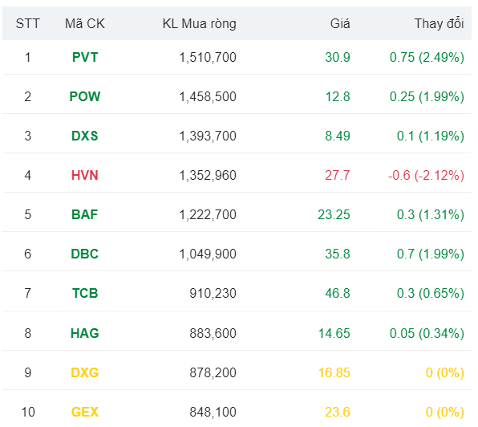Open the TCB stock ticker link
Screen dimensions: 478x427
pyautogui.click(x=85, y=294)
